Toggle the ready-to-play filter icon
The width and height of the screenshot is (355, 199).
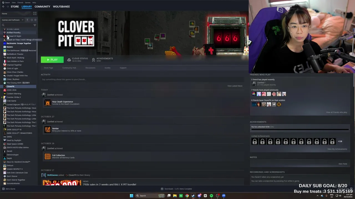tap(35, 20)
